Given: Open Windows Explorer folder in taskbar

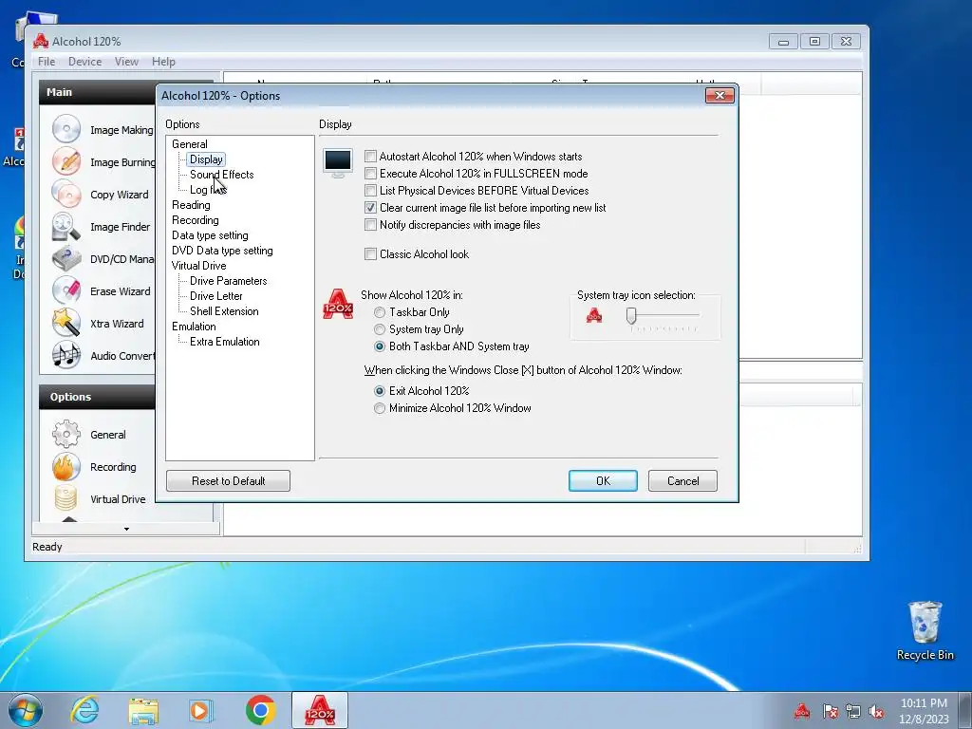Looking at the screenshot, I should click(x=143, y=710).
